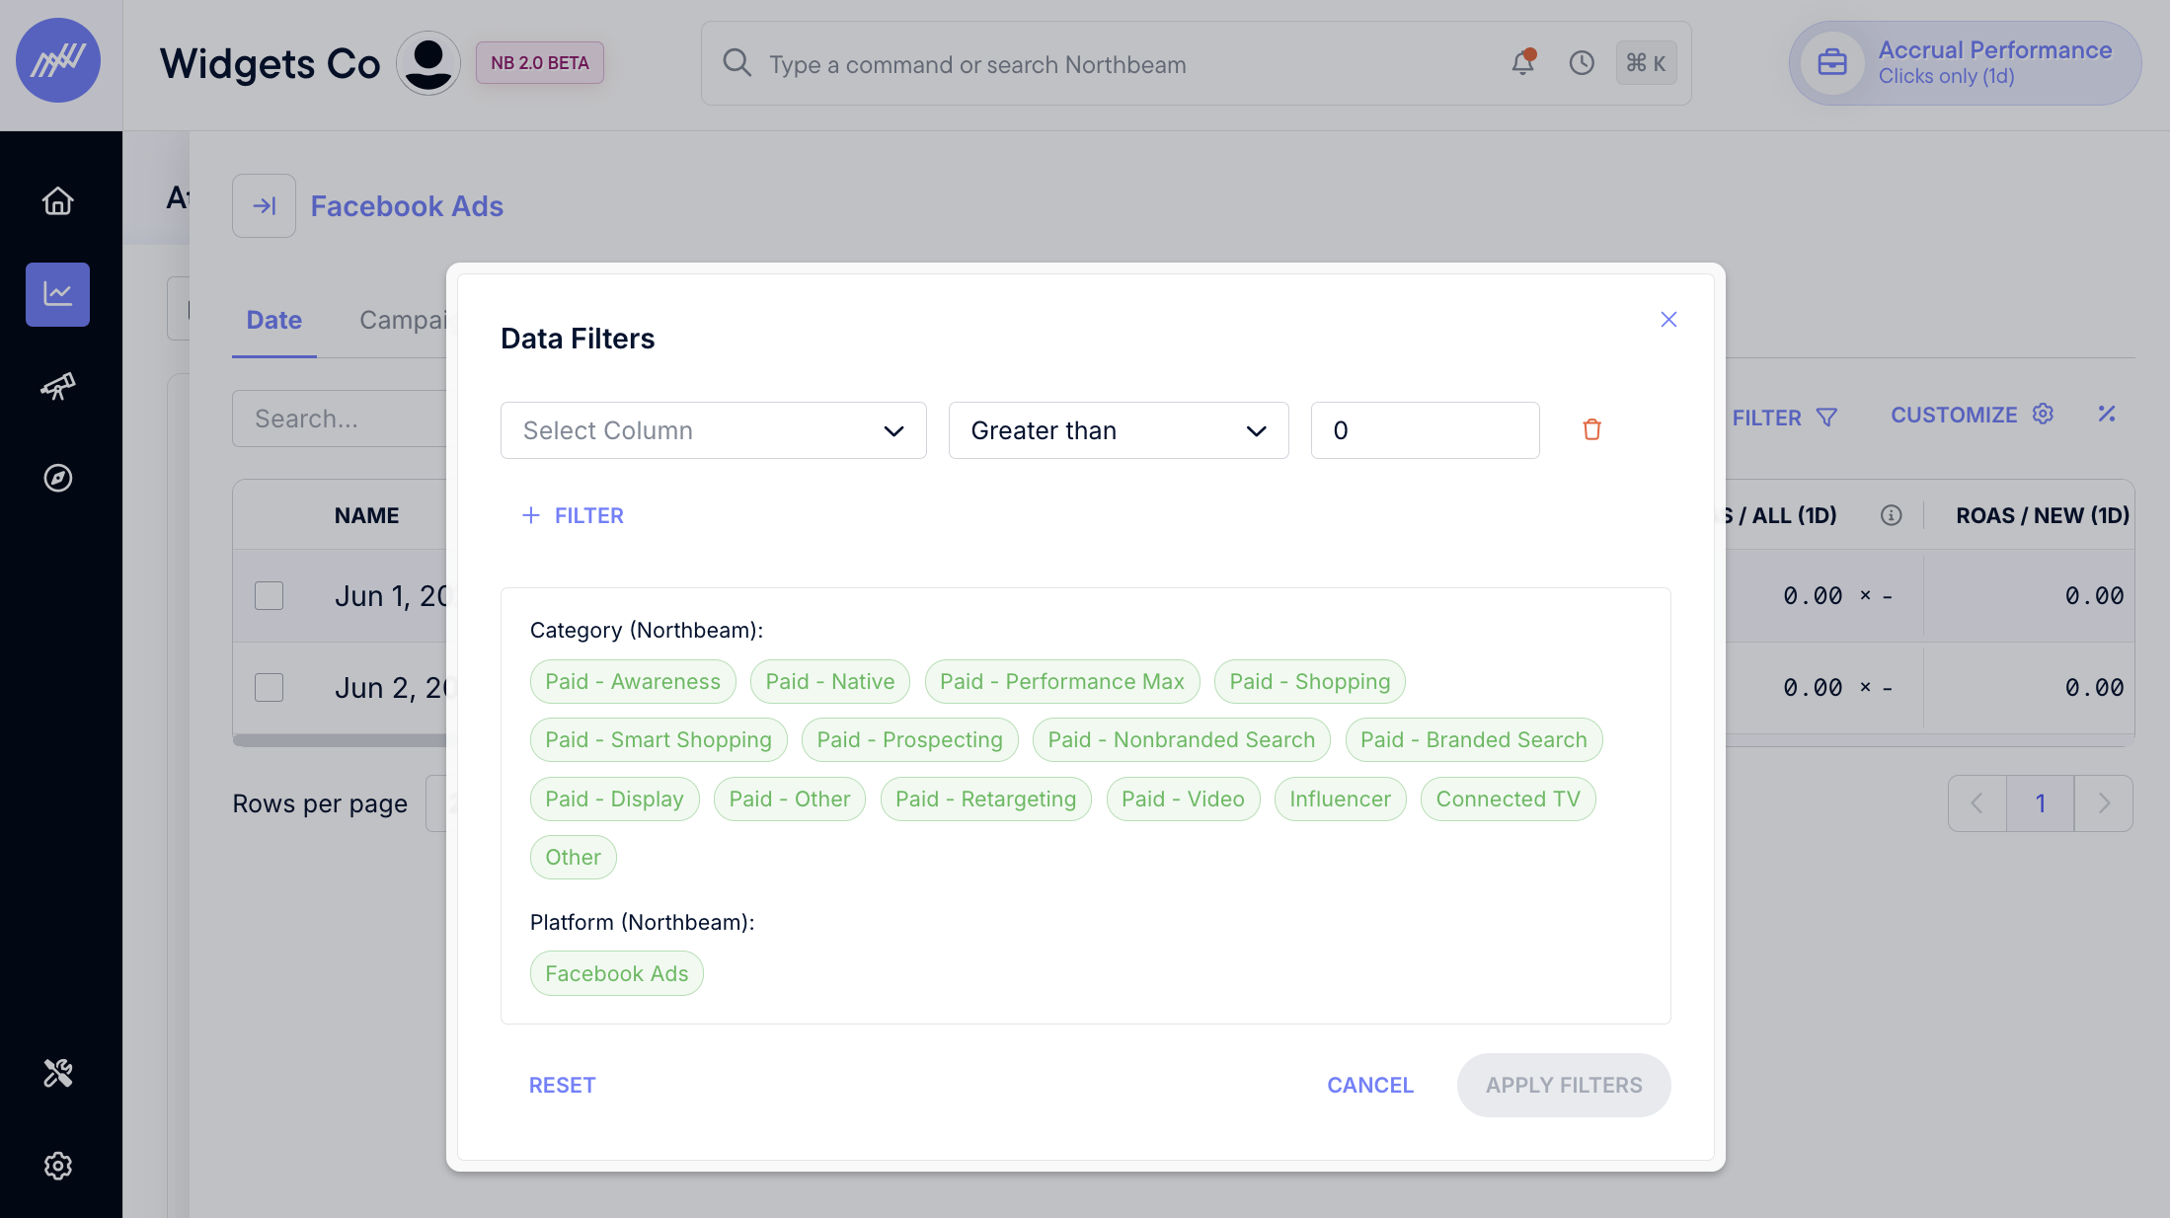Add another filter with + FILTER
The image size is (2170, 1218).
point(573,515)
